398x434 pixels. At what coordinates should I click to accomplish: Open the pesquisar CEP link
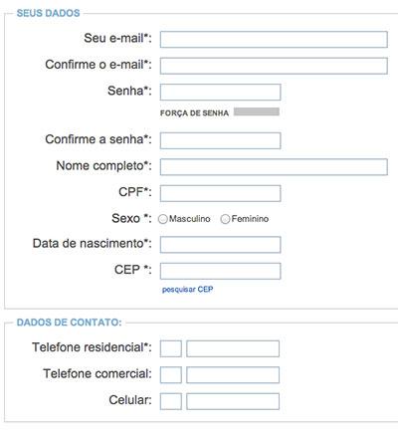pos(187,290)
